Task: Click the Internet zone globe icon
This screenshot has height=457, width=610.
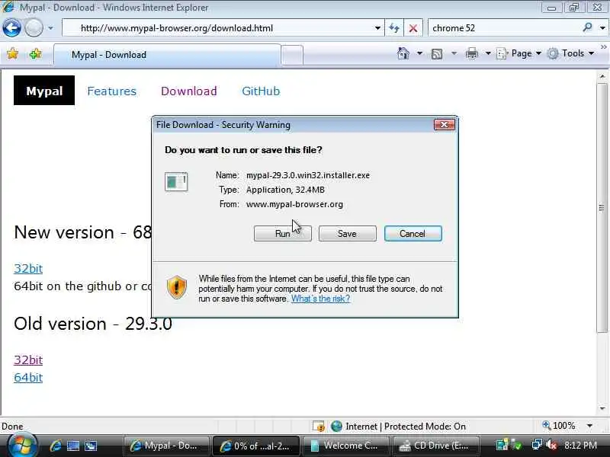Action: [336, 427]
